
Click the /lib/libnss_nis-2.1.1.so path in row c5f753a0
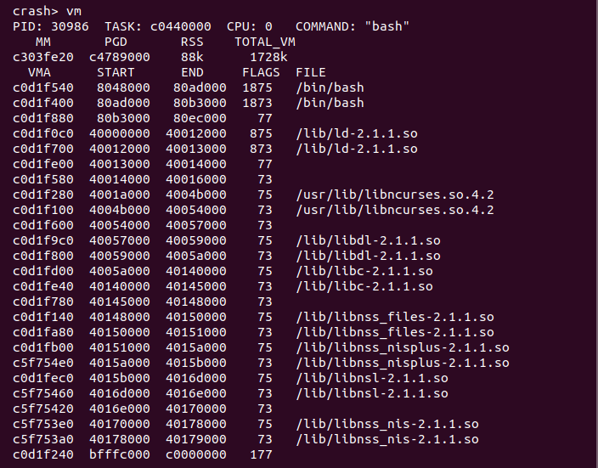click(x=387, y=439)
